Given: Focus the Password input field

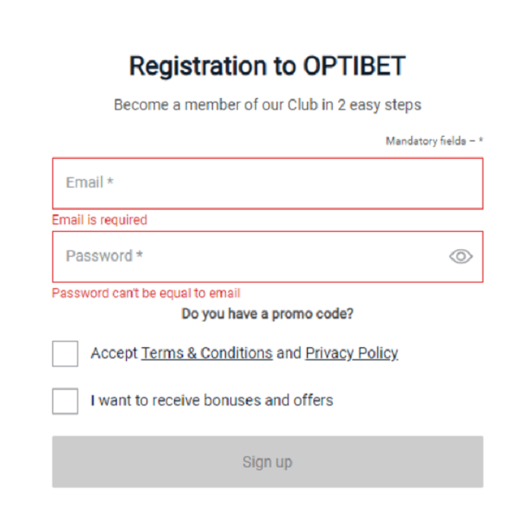Looking at the screenshot, I should pos(251,257).
